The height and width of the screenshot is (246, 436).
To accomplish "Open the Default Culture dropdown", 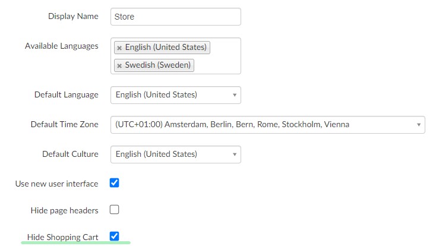I will [x=175, y=154].
